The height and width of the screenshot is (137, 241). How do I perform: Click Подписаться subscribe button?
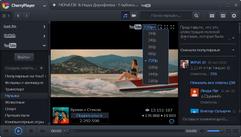[x=90, y=115]
